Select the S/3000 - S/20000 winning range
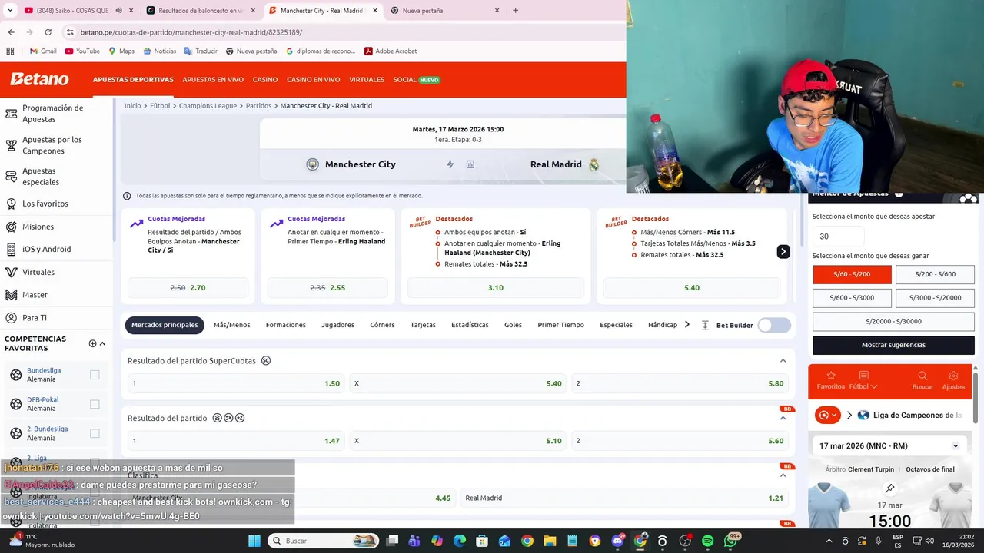The height and width of the screenshot is (553, 984). pyautogui.click(x=935, y=297)
